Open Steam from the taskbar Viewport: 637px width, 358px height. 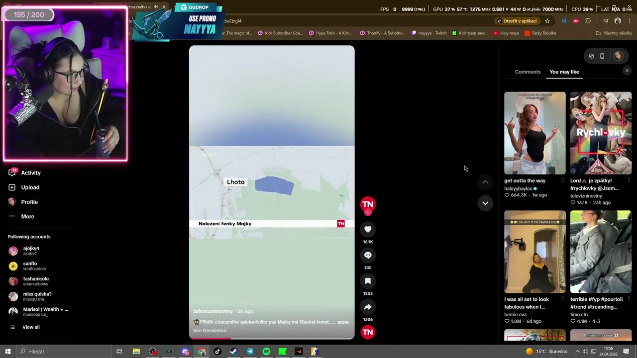(x=233, y=352)
